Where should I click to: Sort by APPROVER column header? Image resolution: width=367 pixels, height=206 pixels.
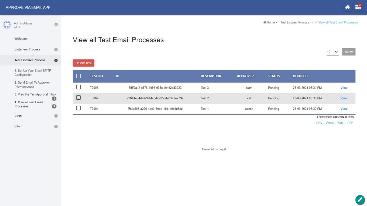[245, 76]
